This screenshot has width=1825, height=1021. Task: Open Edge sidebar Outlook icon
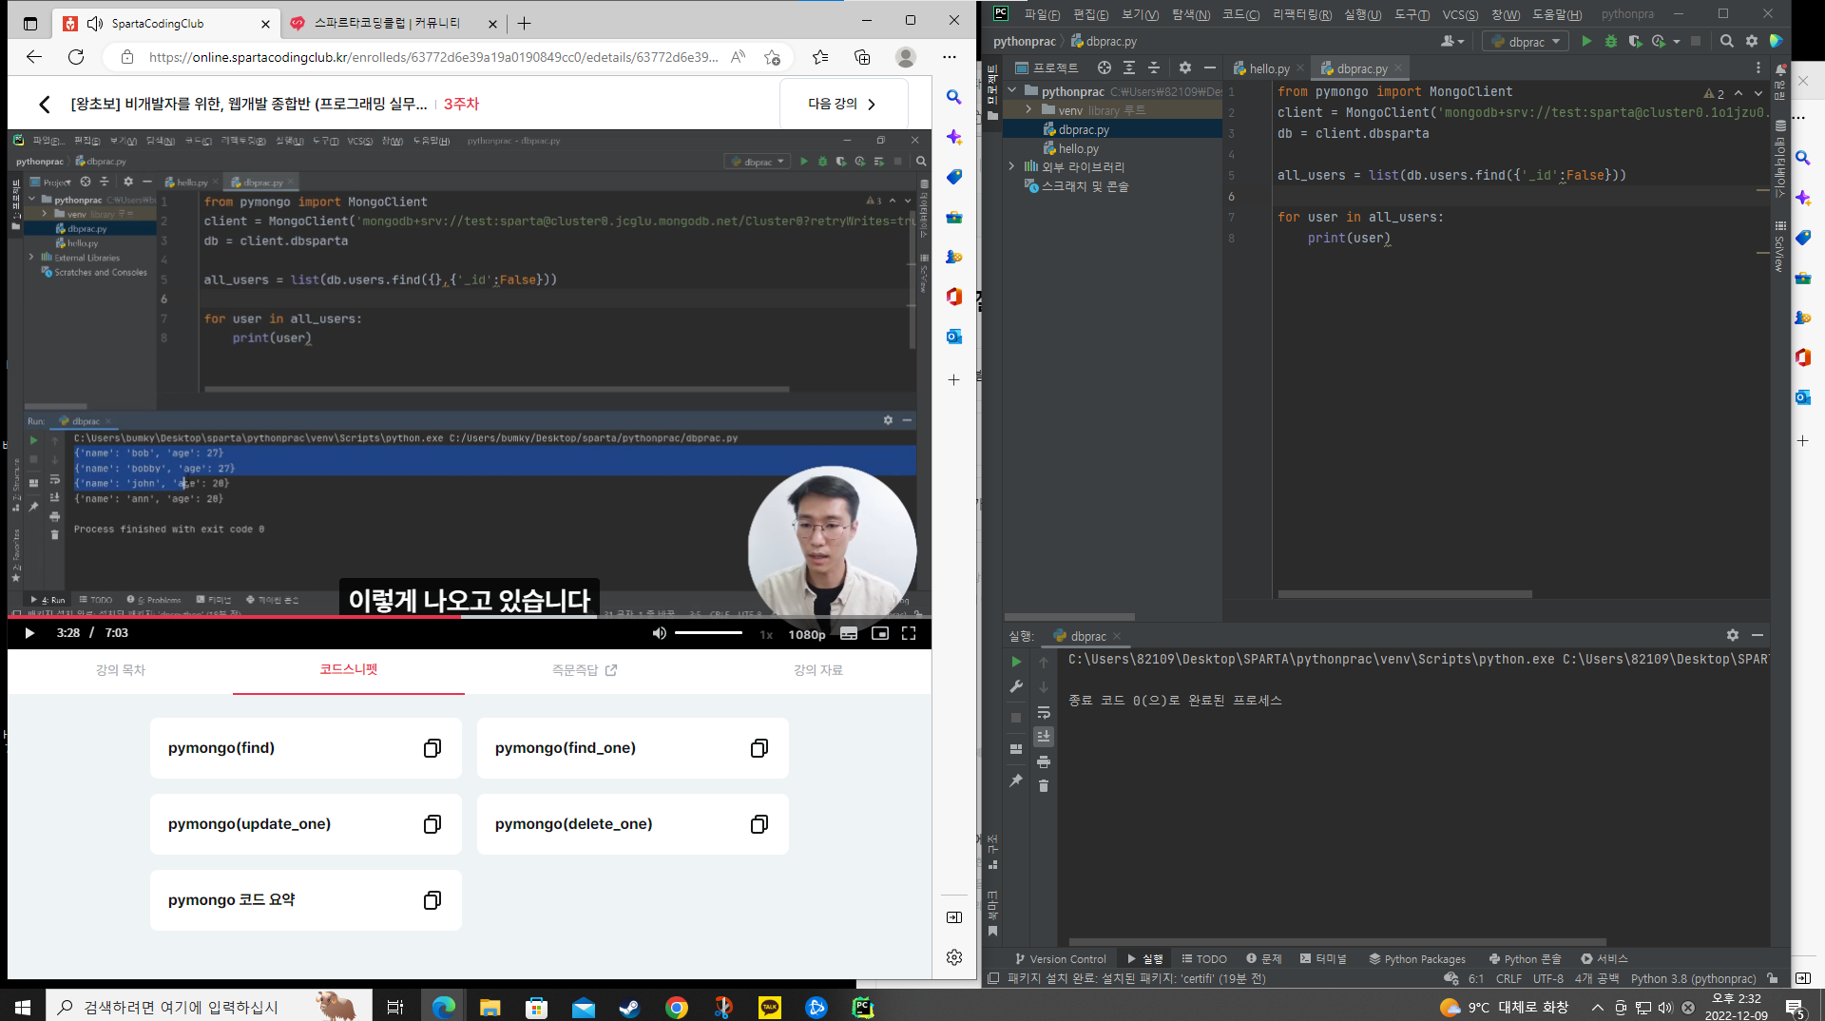[x=954, y=337]
